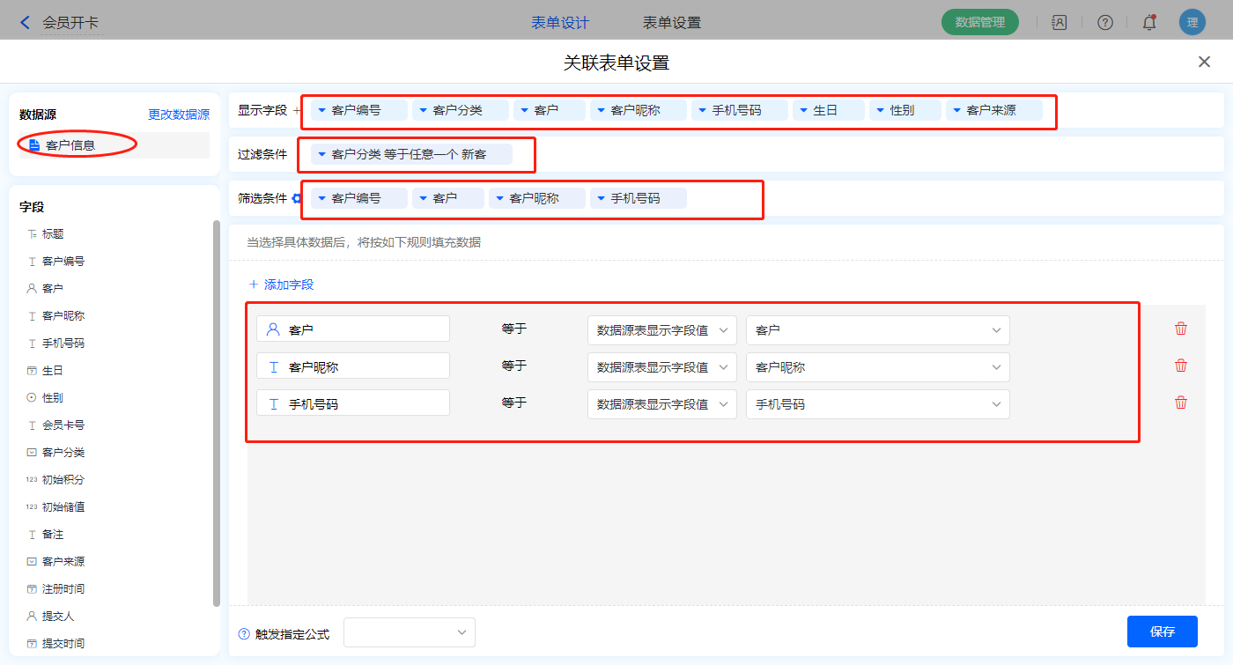Click the 更改数据源 link
1233x665 pixels.
coord(179,115)
